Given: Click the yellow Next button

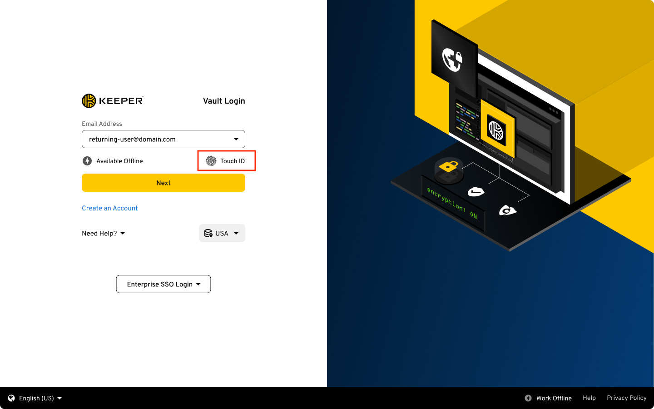Looking at the screenshot, I should point(163,183).
